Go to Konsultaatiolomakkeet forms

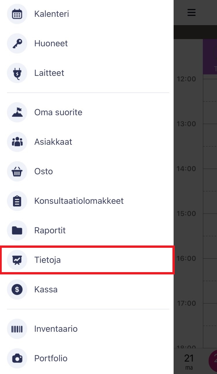(x=87, y=201)
